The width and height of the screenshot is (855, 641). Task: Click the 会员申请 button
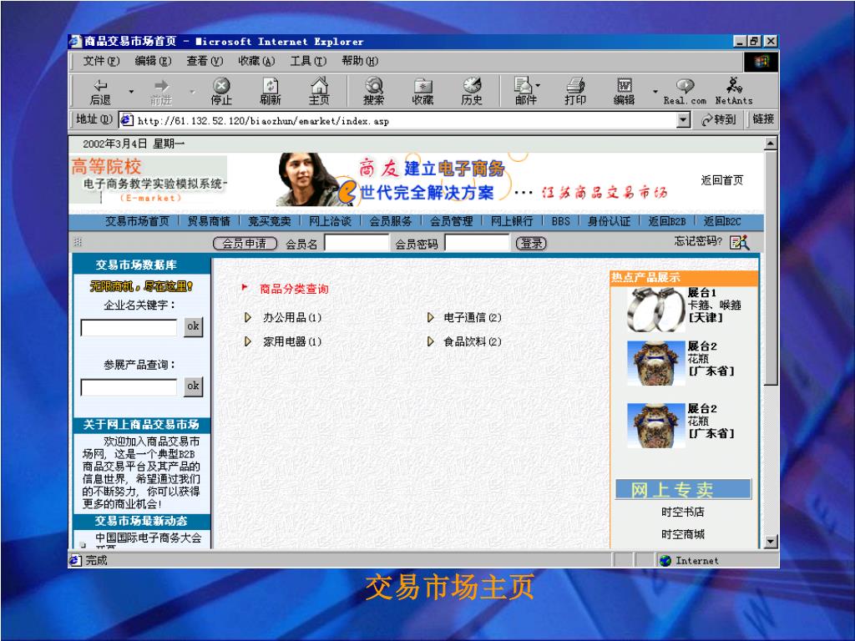click(245, 244)
